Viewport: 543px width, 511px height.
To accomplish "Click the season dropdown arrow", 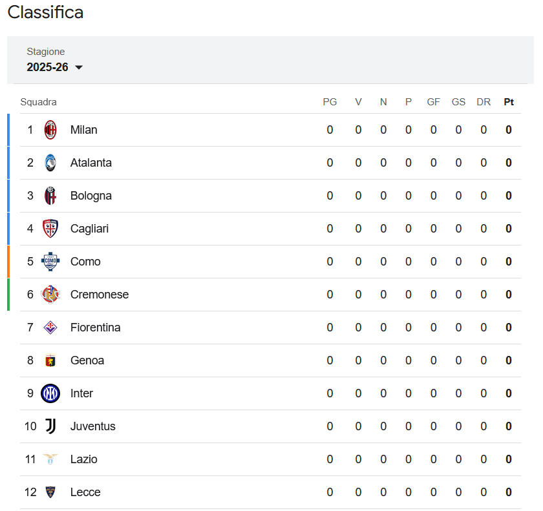I will (79, 67).
